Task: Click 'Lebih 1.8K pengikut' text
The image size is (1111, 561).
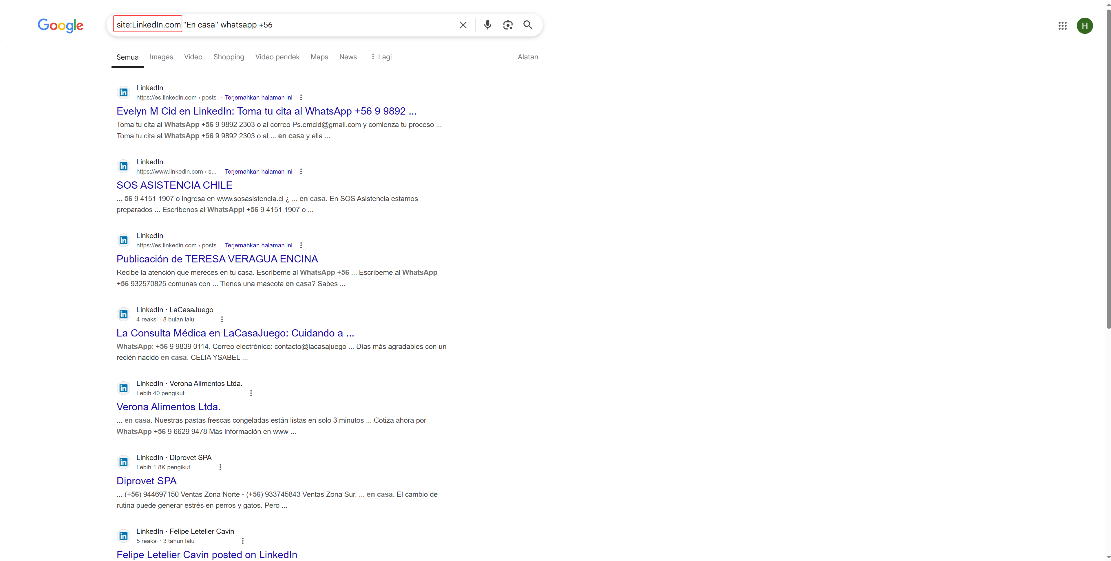Action: coord(163,467)
